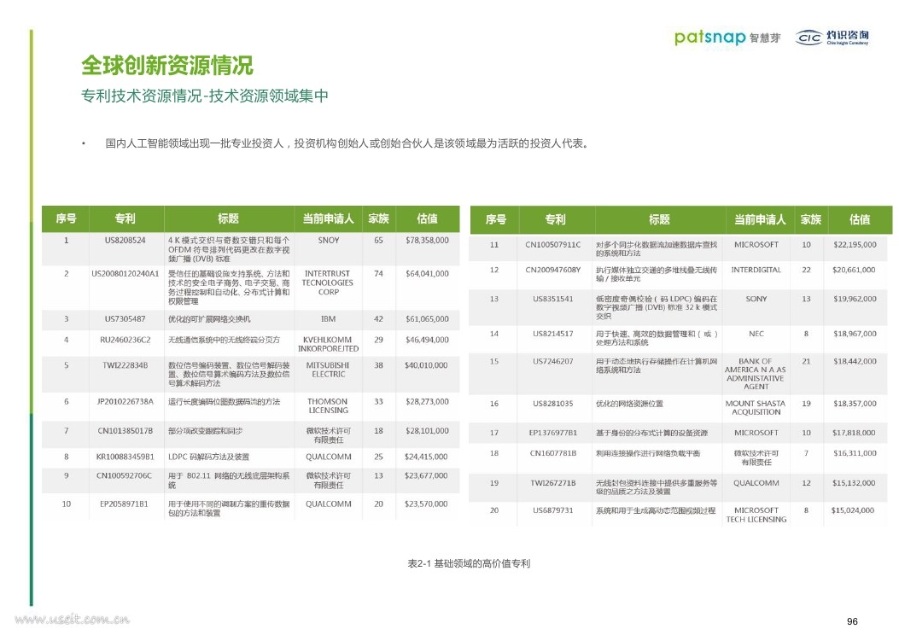Click patent RU2460236C2
The height and width of the screenshot is (635, 899).
tap(125, 340)
